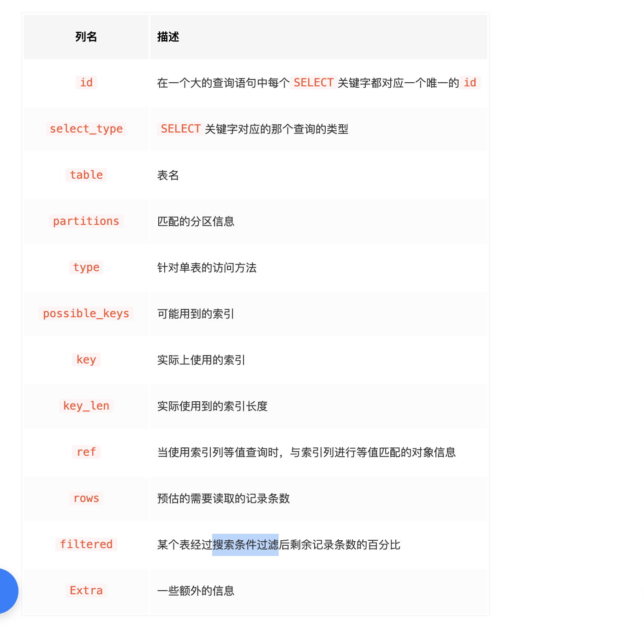Click the highlighted text '搜索条件过滤'

coord(245,544)
